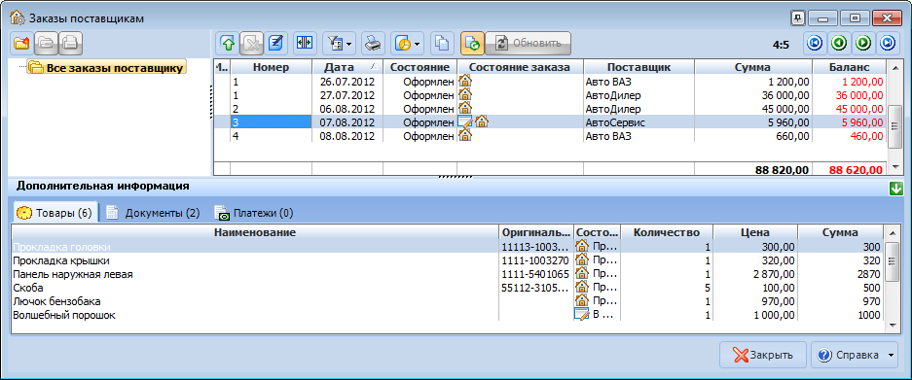Open the filter dropdown arrow
Viewport: 912px width, 380px height.
[x=349, y=44]
